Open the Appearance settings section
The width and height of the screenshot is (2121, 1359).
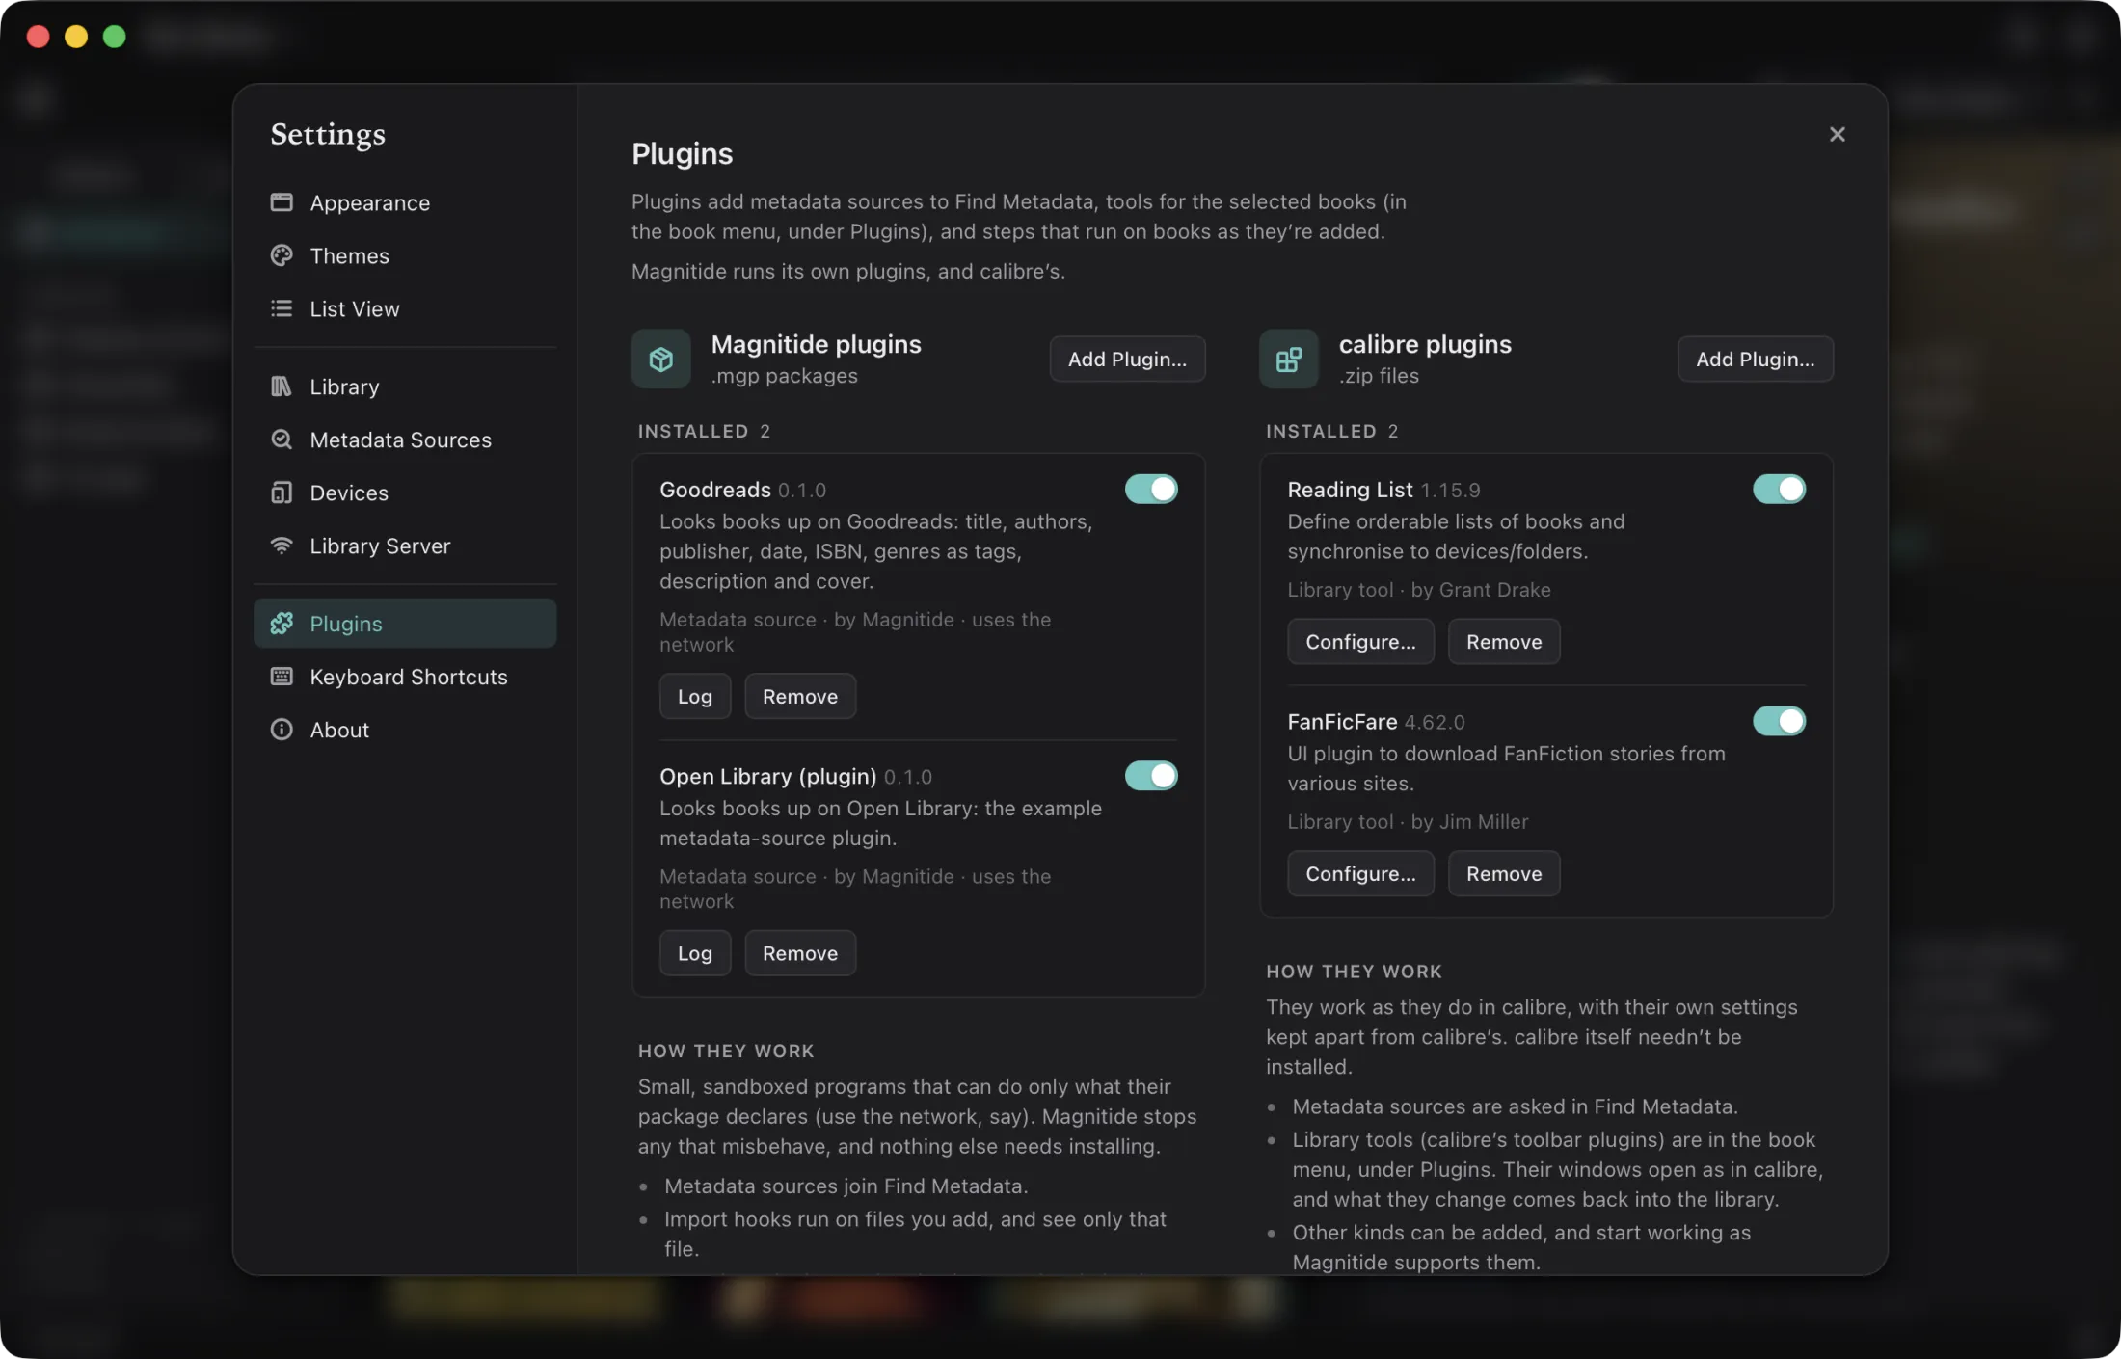[405, 202]
